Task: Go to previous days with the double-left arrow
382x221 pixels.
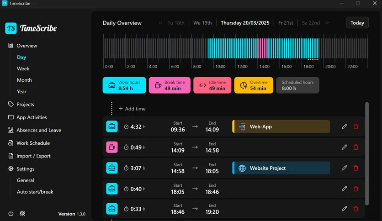Action: click(160, 23)
